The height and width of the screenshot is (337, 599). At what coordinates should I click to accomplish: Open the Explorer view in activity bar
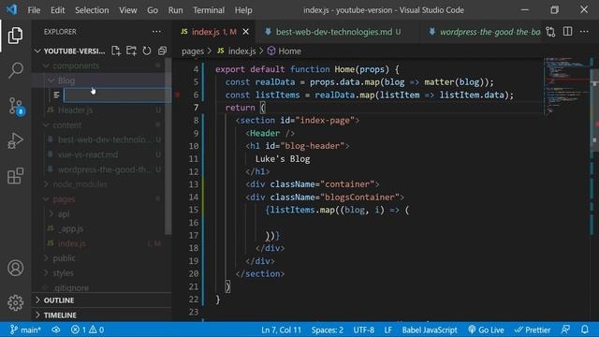click(15, 36)
